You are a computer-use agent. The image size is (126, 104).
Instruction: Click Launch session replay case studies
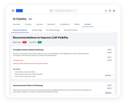point(25,76)
